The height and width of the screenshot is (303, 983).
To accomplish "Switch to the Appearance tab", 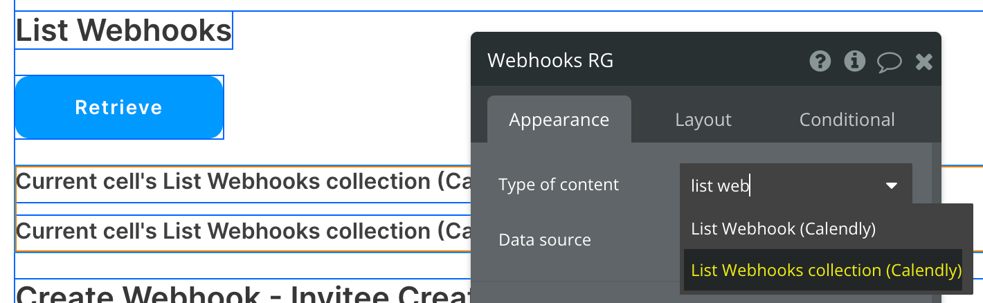I will pyautogui.click(x=559, y=120).
